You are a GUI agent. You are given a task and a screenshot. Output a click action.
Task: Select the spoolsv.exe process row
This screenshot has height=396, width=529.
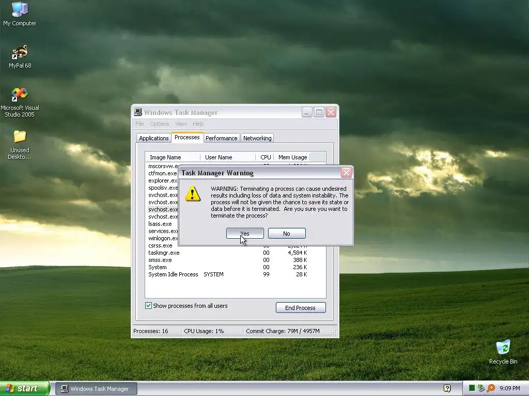point(163,188)
